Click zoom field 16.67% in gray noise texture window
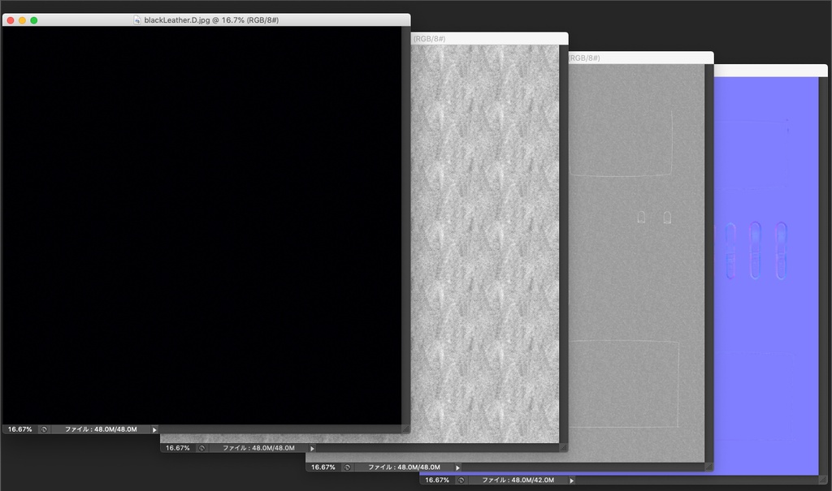The width and height of the screenshot is (832, 491). click(178, 448)
